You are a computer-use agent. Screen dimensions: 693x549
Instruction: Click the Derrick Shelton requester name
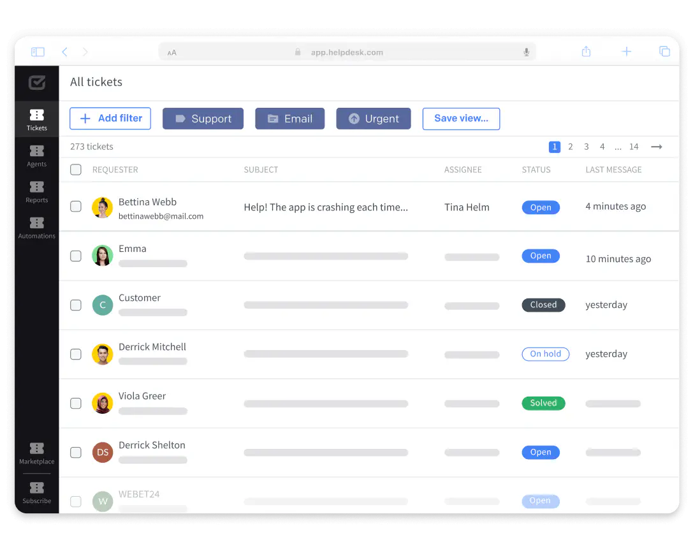pyautogui.click(x=152, y=445)
